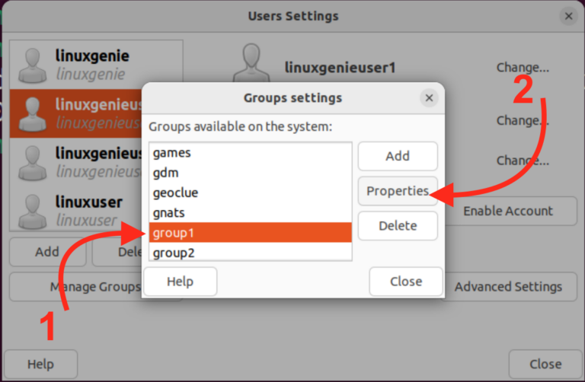Image resolution: width=585 pixels, height=382 pixels.
Task: Open Properties for the selected group
Action: coord(398,191)
